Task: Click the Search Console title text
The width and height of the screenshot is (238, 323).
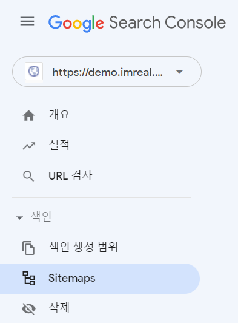Action: point(168,22)
